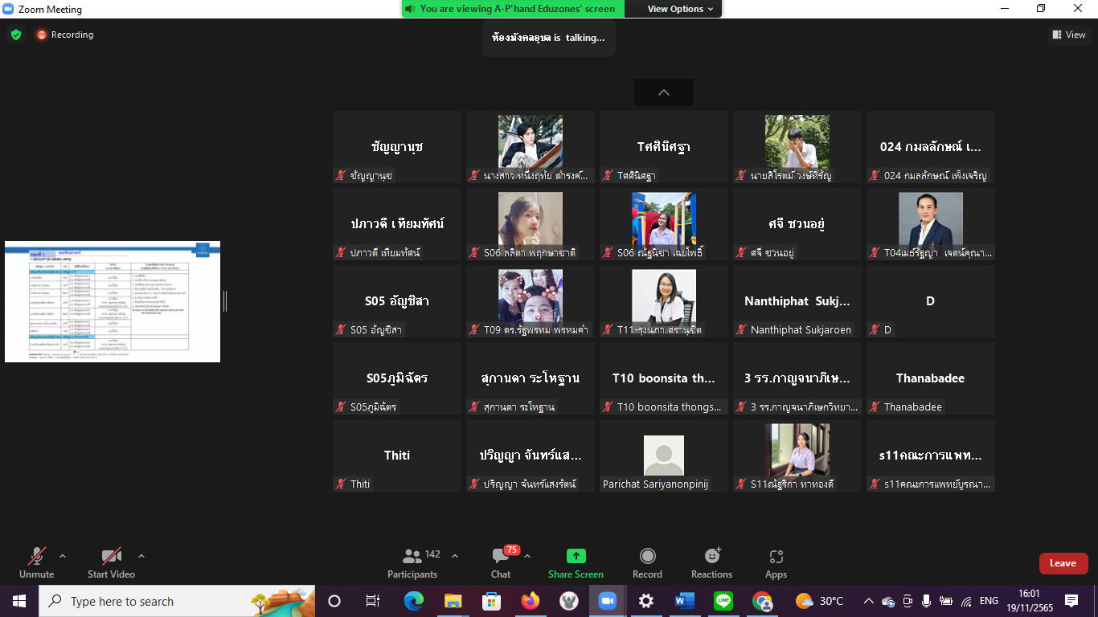Unmute the microphone
The width and height of the screenshot is (1098, 617).
click(37, 562)
